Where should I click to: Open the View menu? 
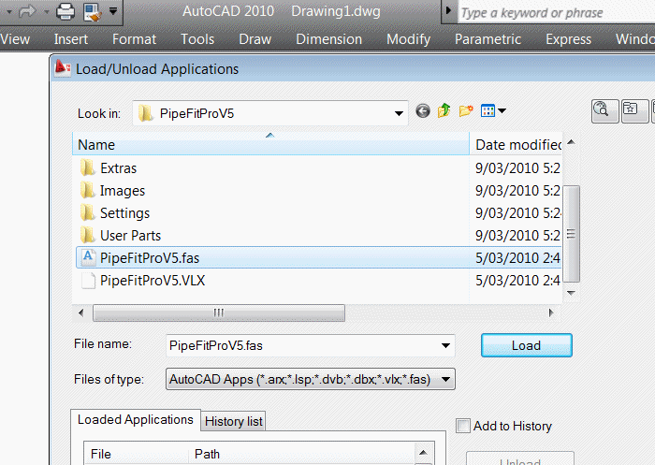click(x=15, y=39)
